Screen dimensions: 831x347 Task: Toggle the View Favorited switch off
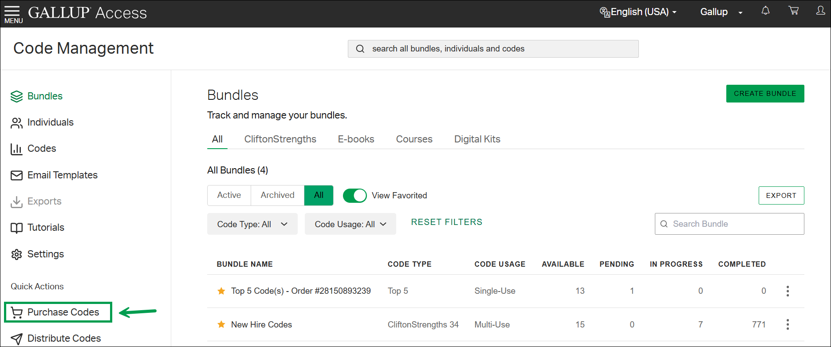pos(355,196)
